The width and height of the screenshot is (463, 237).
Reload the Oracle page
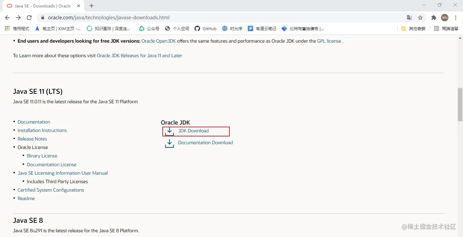(29, 18)
